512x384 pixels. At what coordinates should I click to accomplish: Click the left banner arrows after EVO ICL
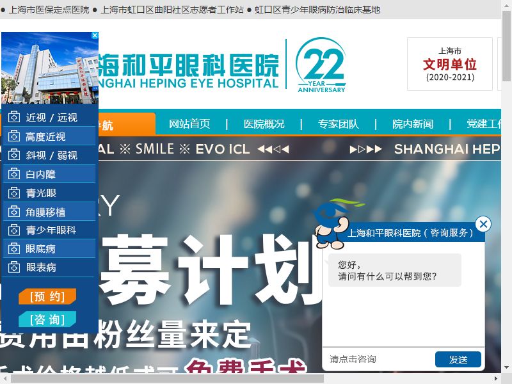pos(273,149)
